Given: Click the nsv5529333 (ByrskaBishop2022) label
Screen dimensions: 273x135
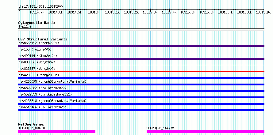Looking at the screenshot, I should 45,94.
